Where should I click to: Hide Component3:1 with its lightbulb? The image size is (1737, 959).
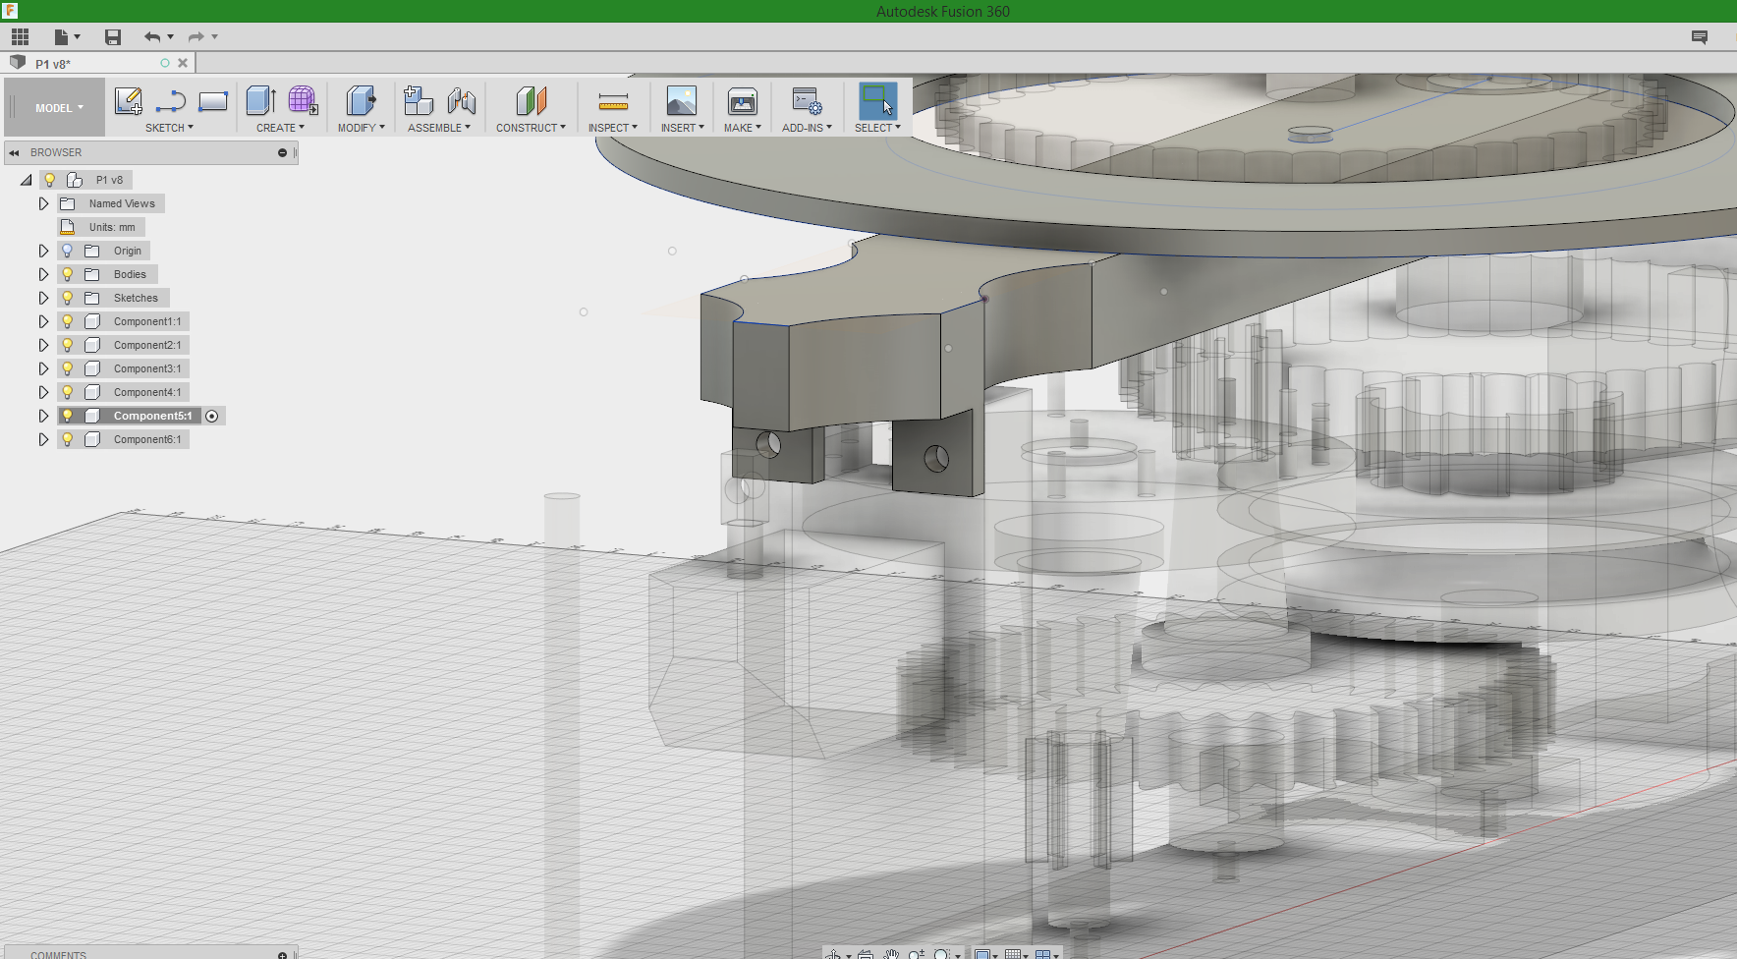click(x=68, y=368)
